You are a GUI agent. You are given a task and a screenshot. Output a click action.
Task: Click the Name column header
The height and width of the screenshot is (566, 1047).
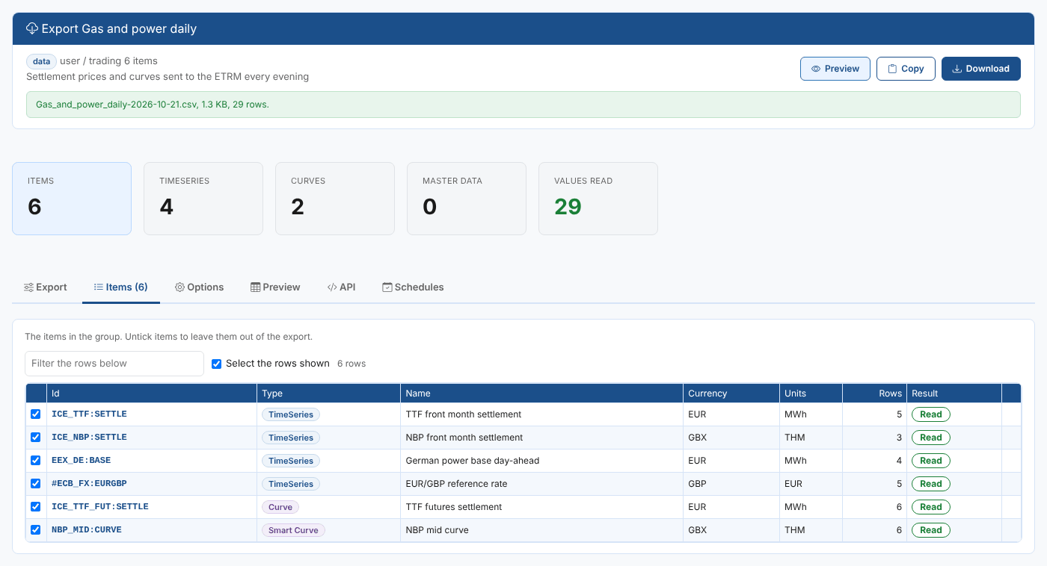(541, 394)
